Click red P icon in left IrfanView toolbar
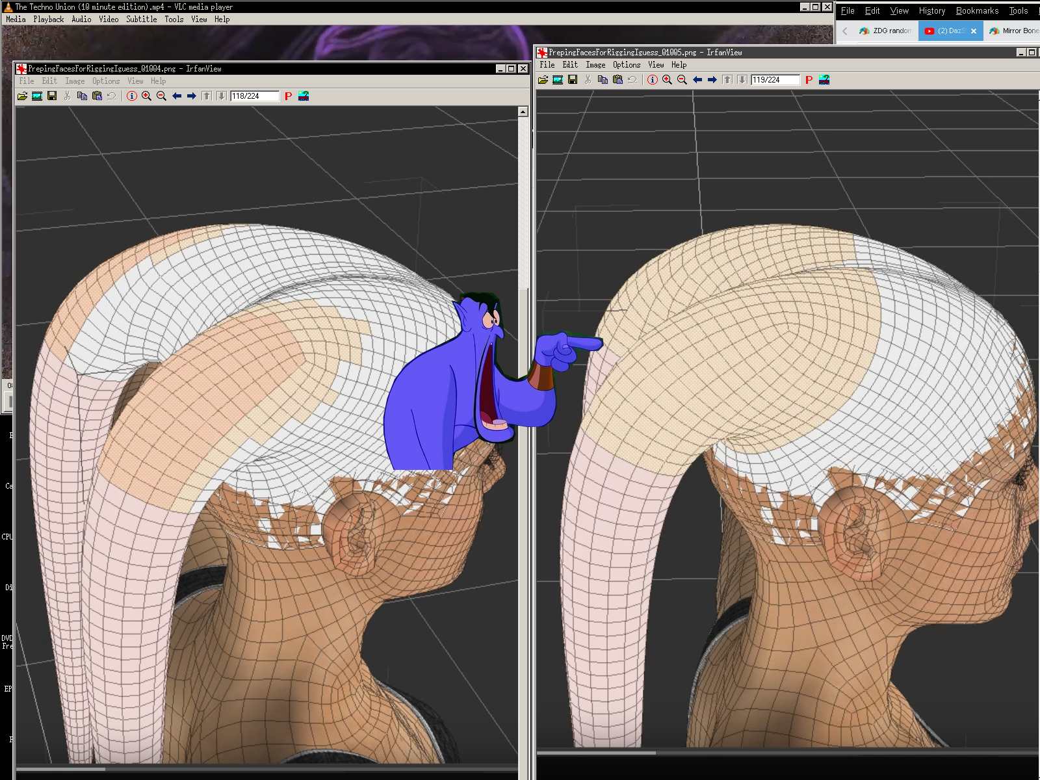1040x780 pixels. [x=289, y=96]
